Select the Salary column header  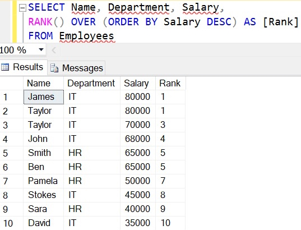(x=138, y=83)
